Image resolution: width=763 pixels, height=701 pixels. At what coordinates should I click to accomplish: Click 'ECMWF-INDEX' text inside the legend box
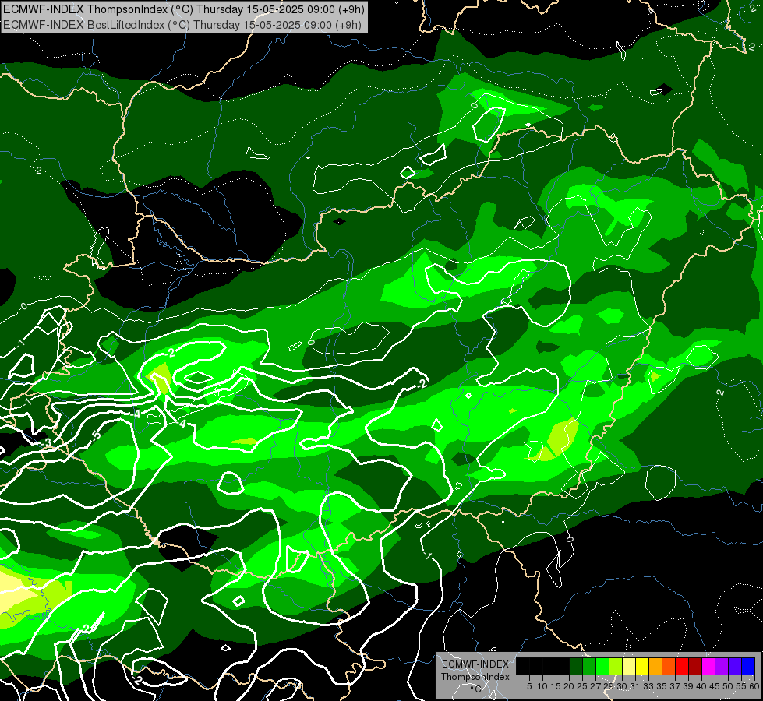click(x=475, y=664)
